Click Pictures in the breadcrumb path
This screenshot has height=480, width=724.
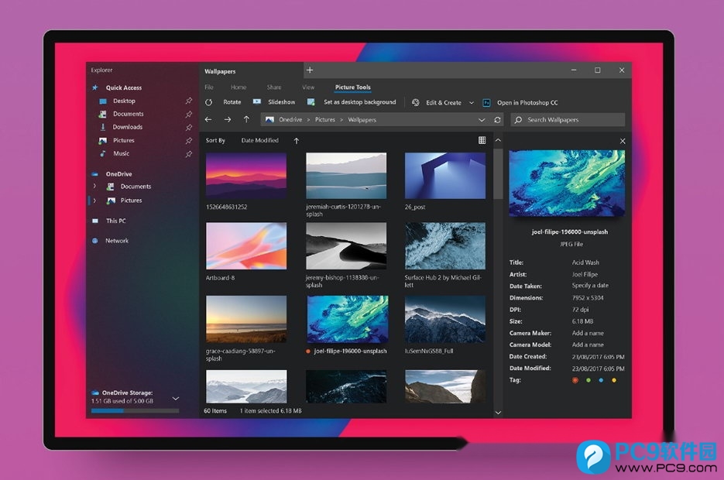click(325, 119)
